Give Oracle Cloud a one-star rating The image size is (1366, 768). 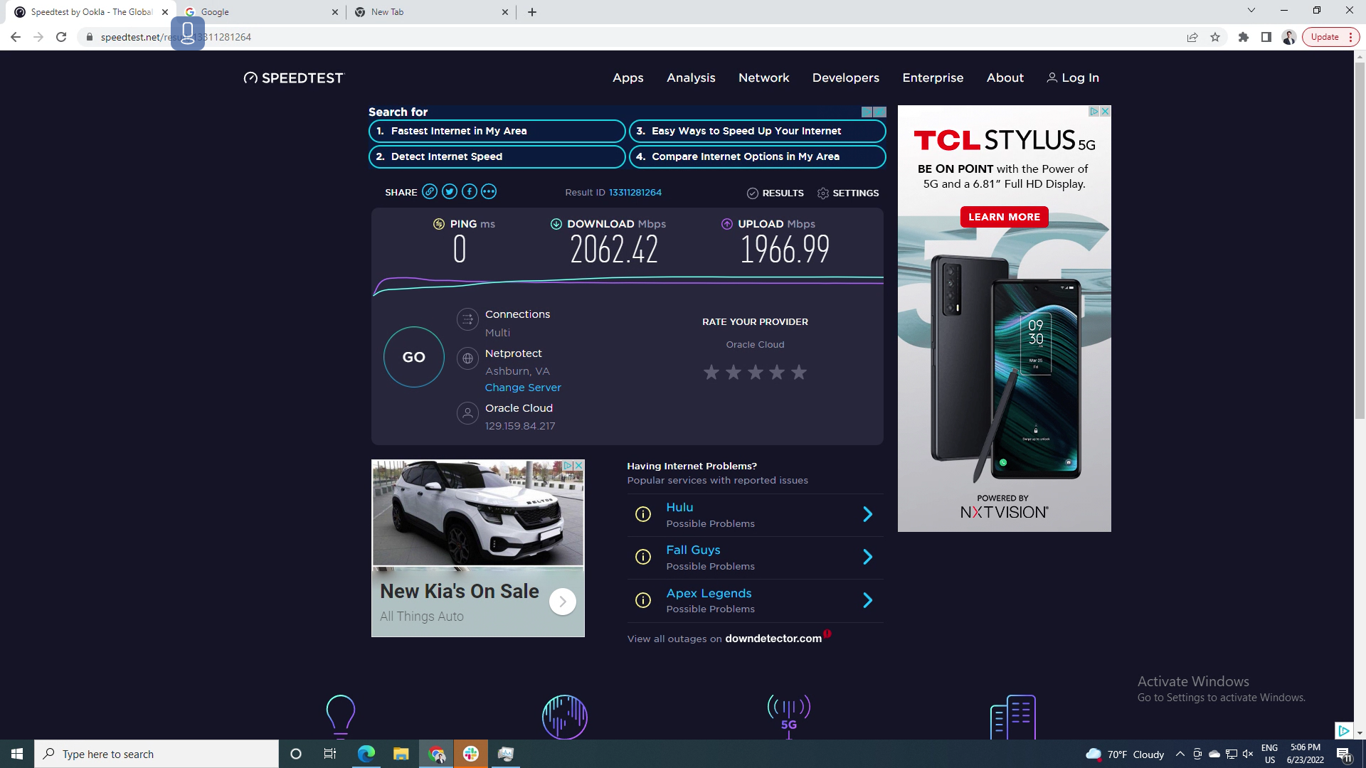711,372
